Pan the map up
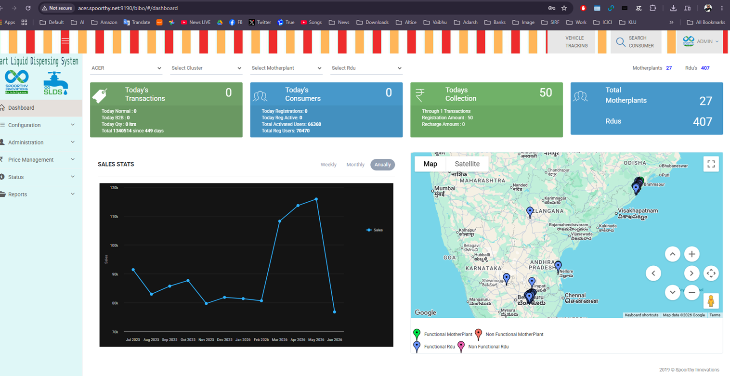The height and width of the screenshot is (376, 730). [673, 254]
